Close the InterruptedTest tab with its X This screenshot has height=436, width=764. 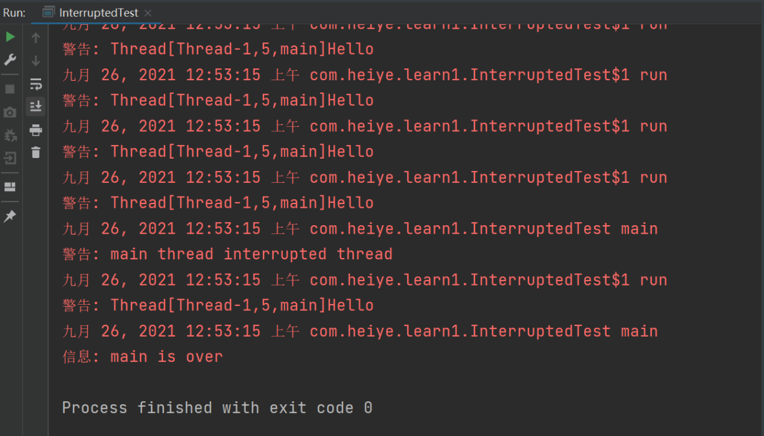coord(148,13)
